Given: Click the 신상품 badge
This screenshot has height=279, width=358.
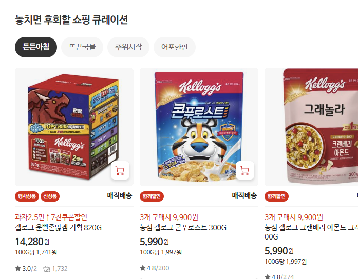Looking at the screenshot, I should pyautogui.click(x=50, y=196).
